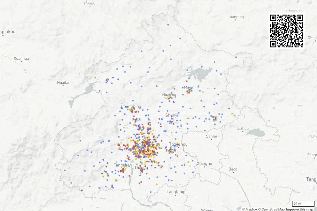Select the Sanhe city label
The height and width of the screenshot is (211, 317).
coord(211,136)
